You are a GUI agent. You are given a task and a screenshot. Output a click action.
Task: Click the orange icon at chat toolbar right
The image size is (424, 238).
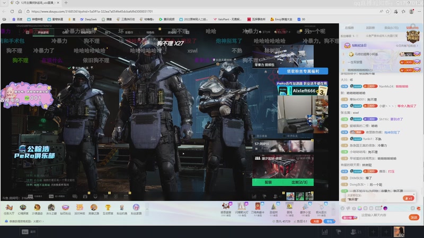418,208
